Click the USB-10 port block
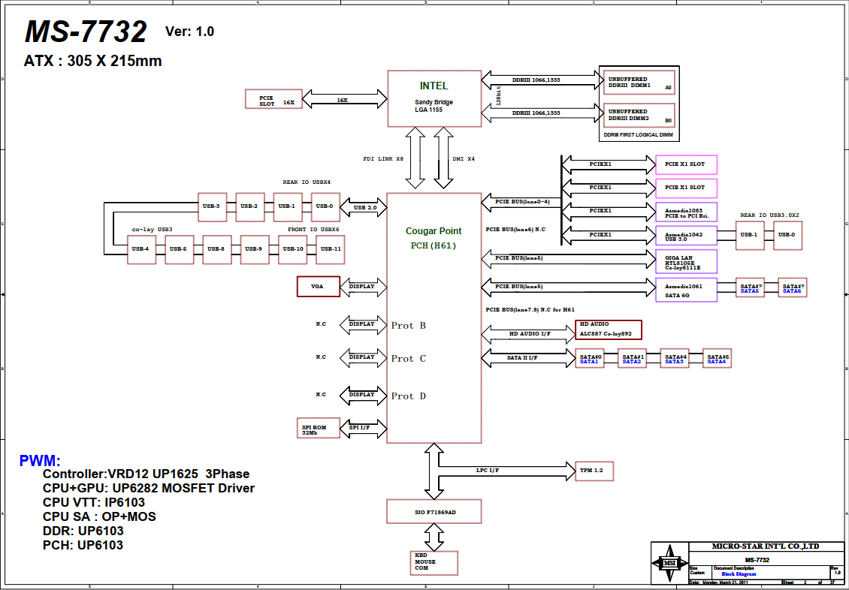 click(292, 249)
